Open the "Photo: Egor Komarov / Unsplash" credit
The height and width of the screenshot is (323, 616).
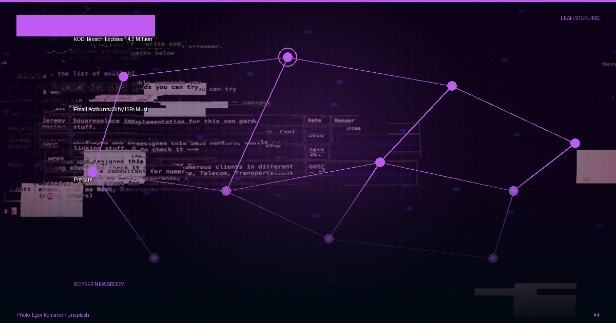(x=53, y=315)
